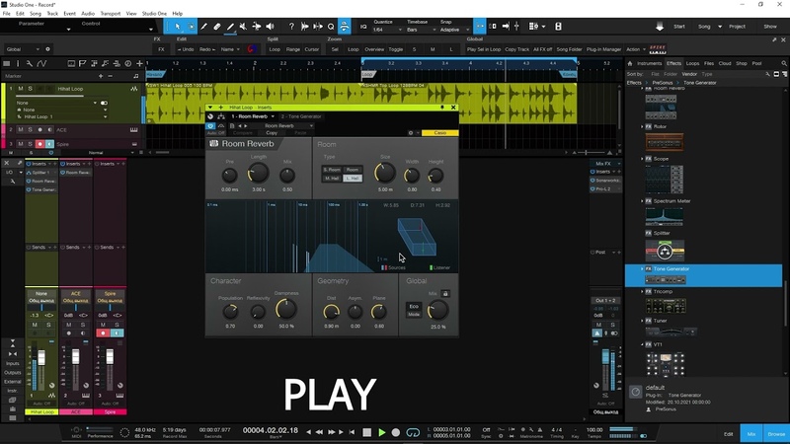Click the question mark help icon
Screen dimensions: 790x444
(291, 27)
